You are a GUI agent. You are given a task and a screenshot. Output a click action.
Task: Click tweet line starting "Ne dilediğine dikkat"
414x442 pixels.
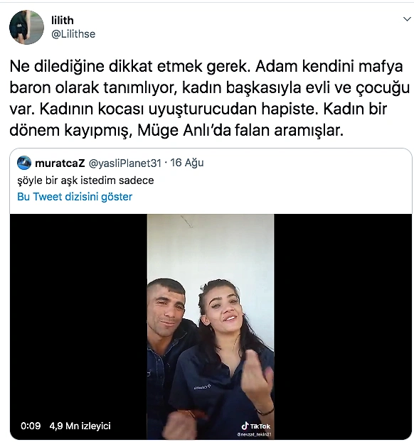(206, 67)
